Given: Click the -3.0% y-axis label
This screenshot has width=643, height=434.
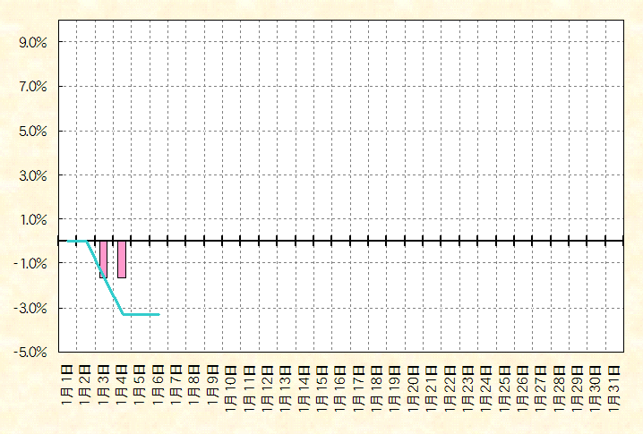Looking at the screenshot, I should [x=30, y=308].
